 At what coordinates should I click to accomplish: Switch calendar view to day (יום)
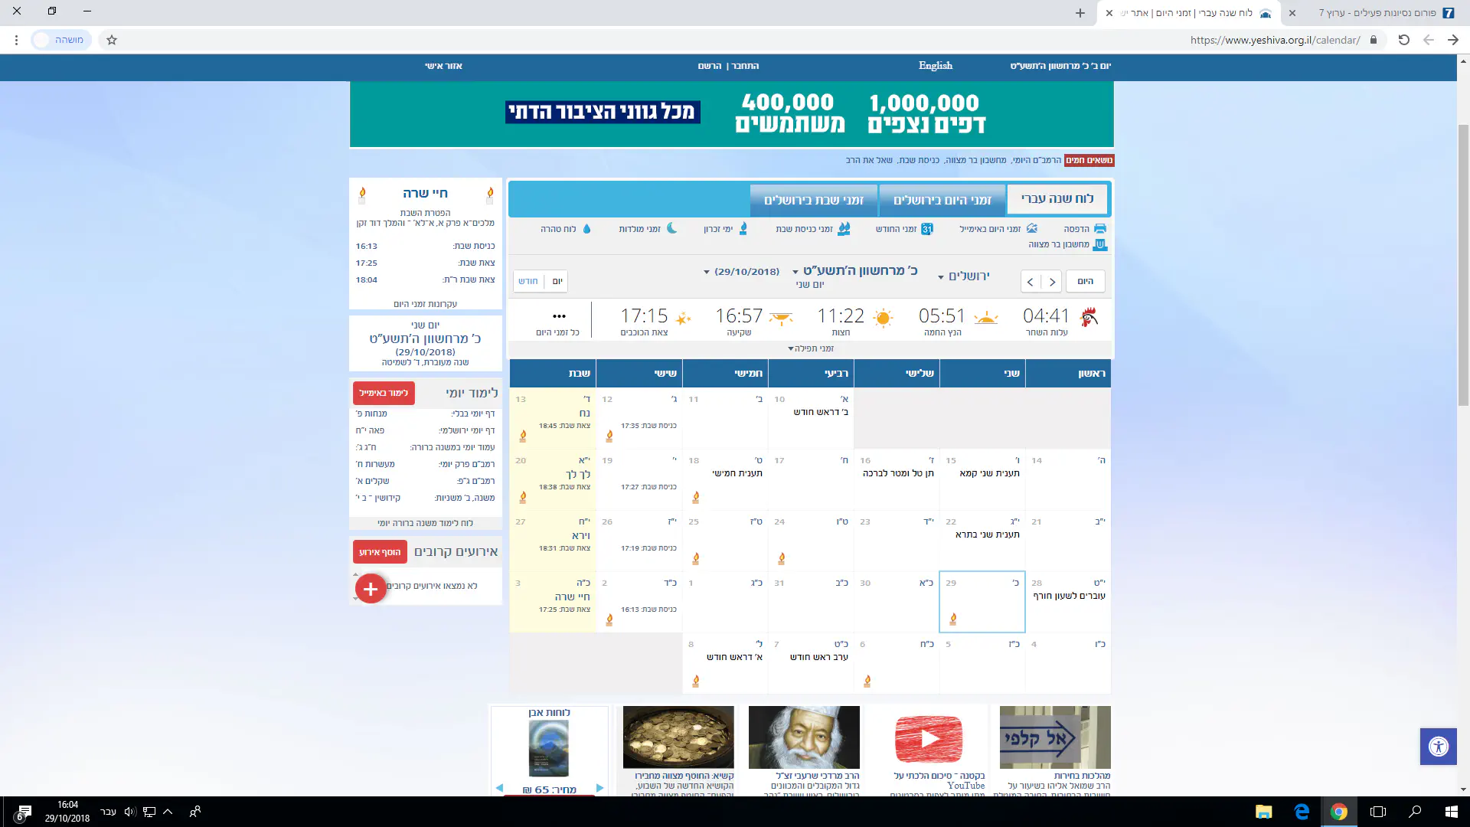pyautogui.click(x=557, y=281)
